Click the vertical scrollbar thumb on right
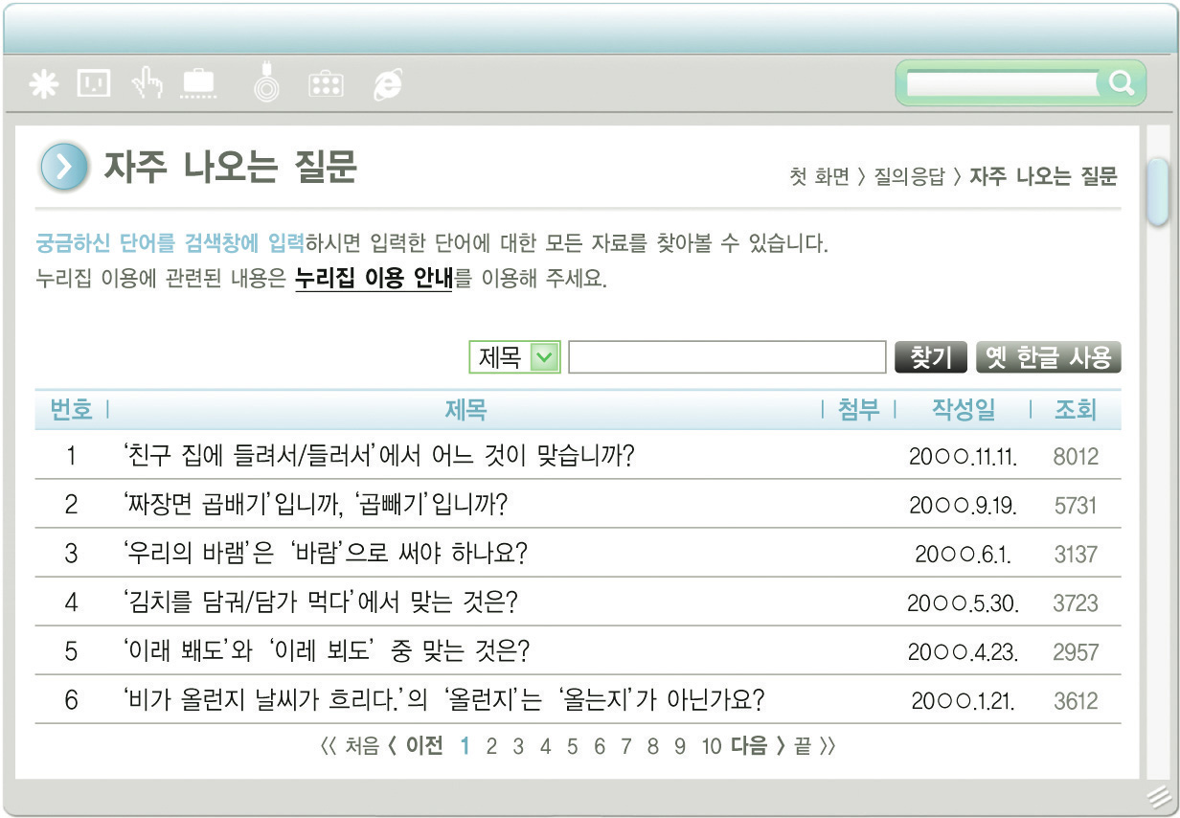1180x818 pixels. (x=1157, y=190)
